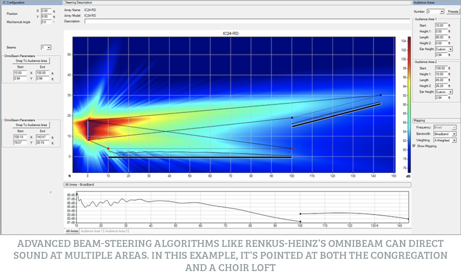The image size is (461, 276).
Task: Switch to the All Areas tab
Action: tap(71, 231)
